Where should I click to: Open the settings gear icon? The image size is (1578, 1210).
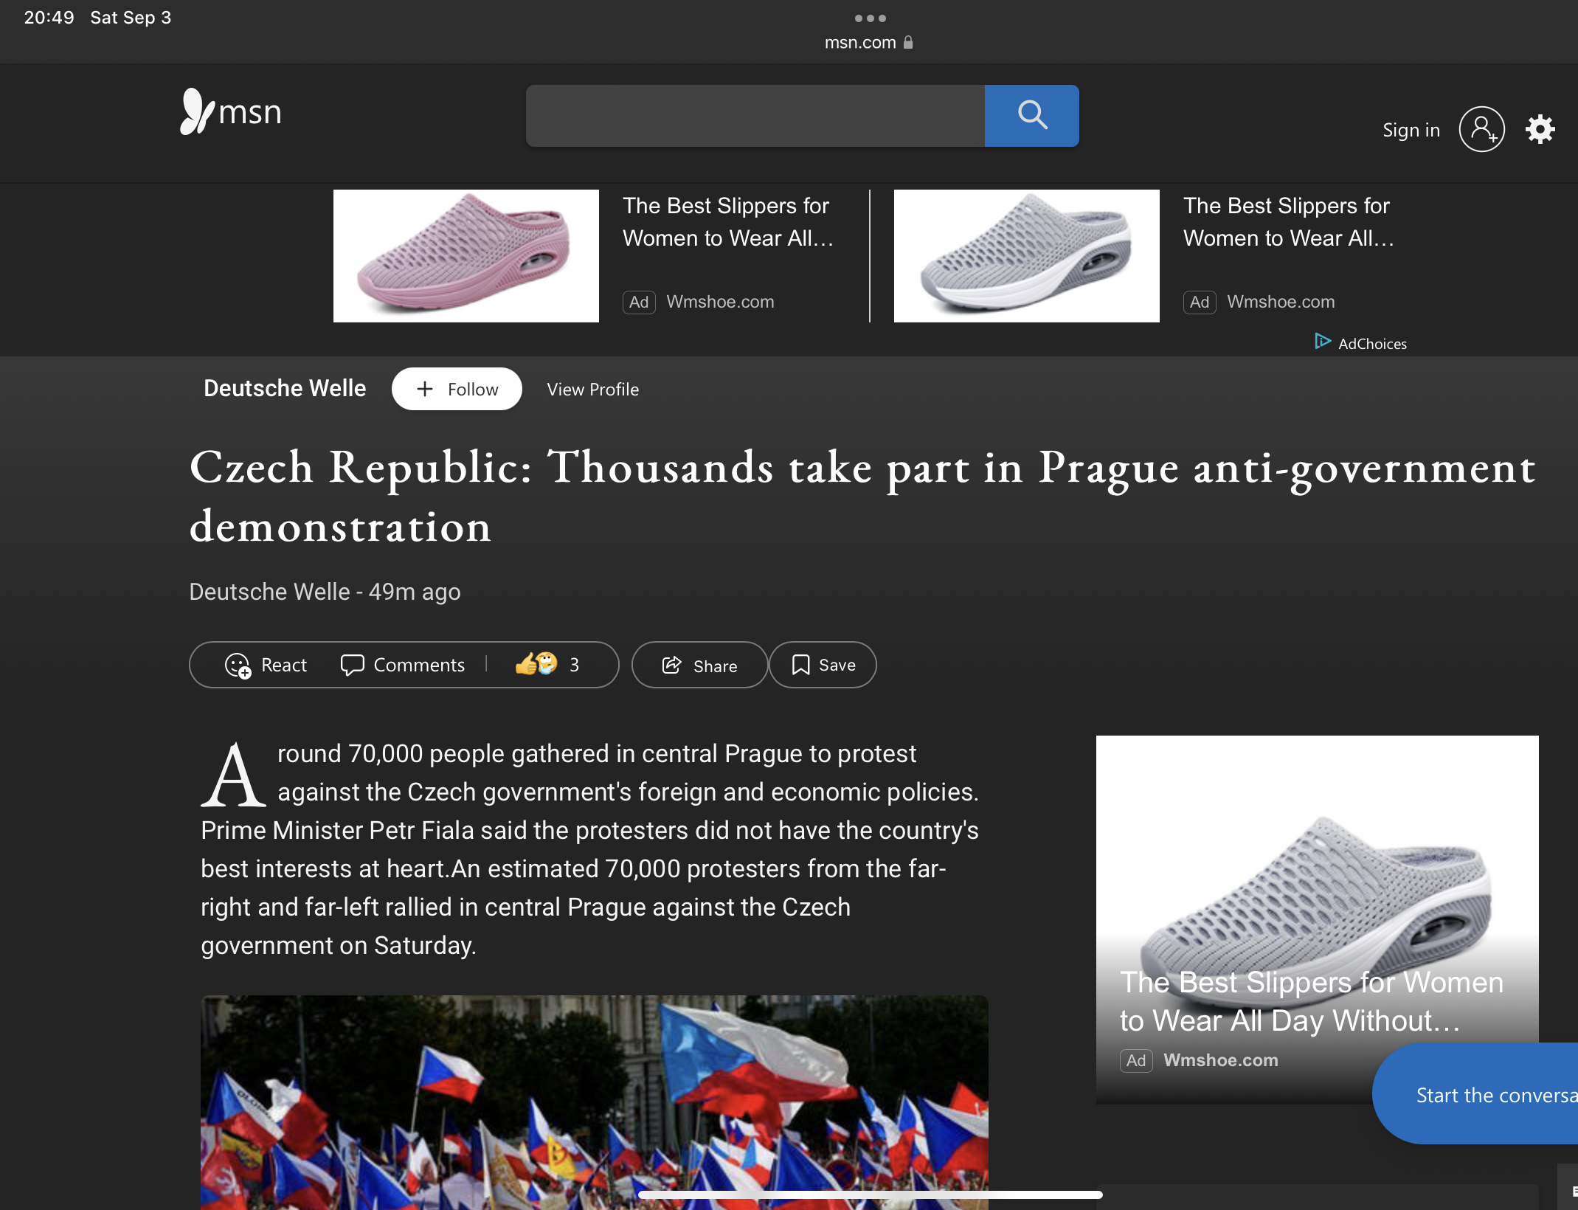[x=1540, y=129]
